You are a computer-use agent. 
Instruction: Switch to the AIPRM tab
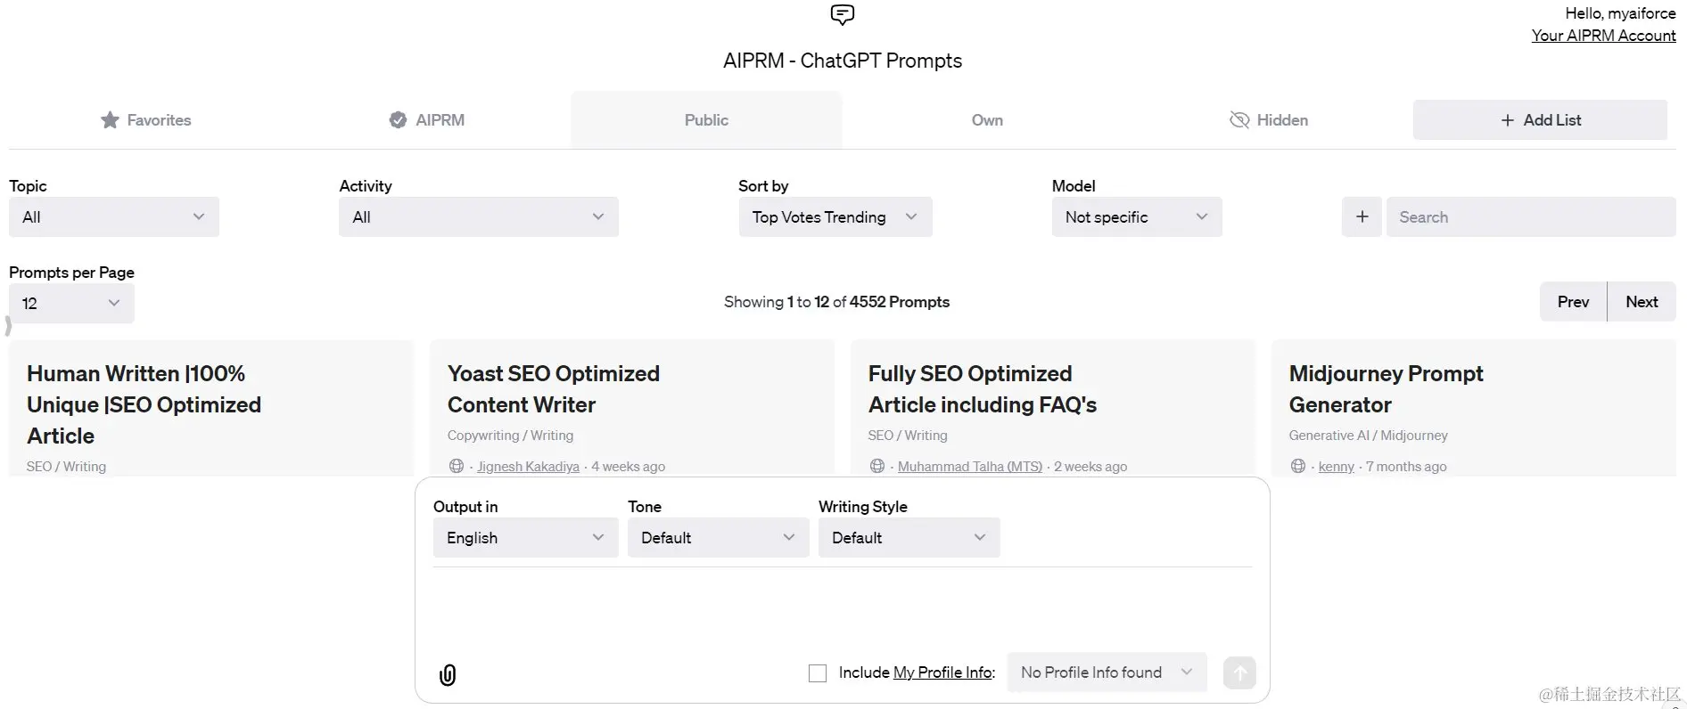[x=427, y=119]
